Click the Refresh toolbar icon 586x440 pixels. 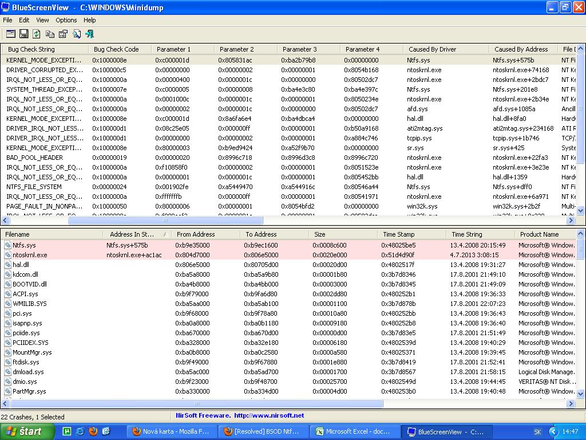click(37, 34)
